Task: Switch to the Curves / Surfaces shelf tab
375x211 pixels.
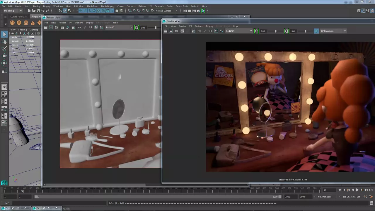Action: (19, 17)
